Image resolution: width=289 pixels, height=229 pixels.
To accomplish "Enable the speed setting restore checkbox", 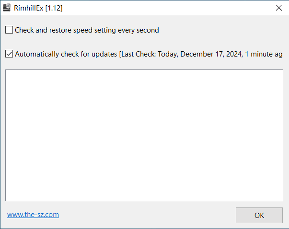I will (9, 30).
